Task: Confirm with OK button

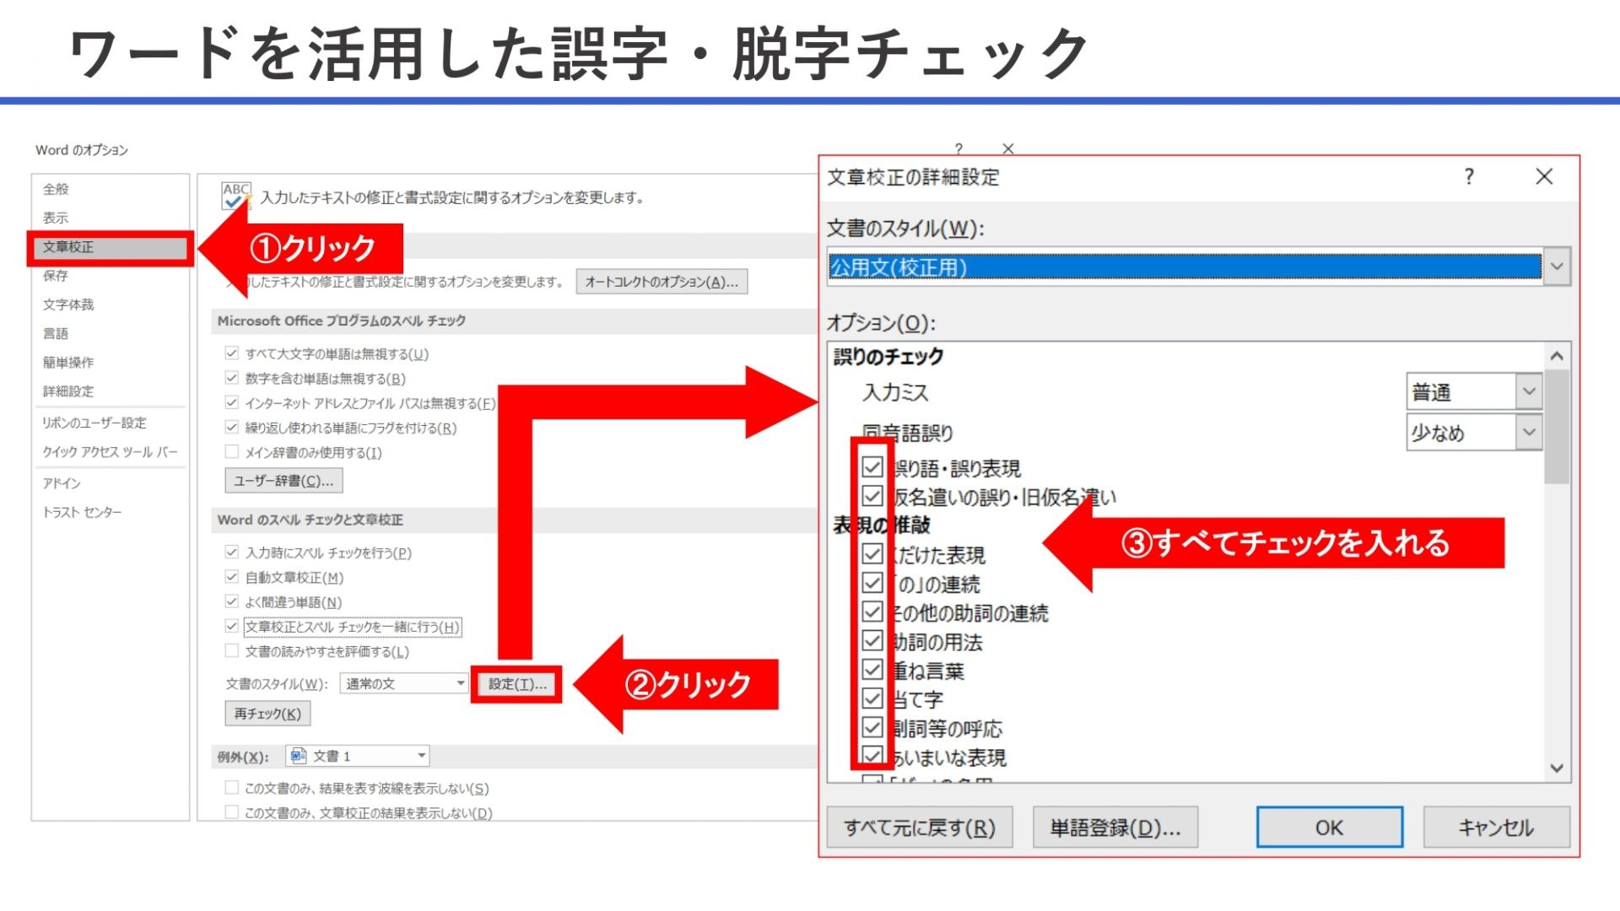Action: click(x=1329, y=827)
